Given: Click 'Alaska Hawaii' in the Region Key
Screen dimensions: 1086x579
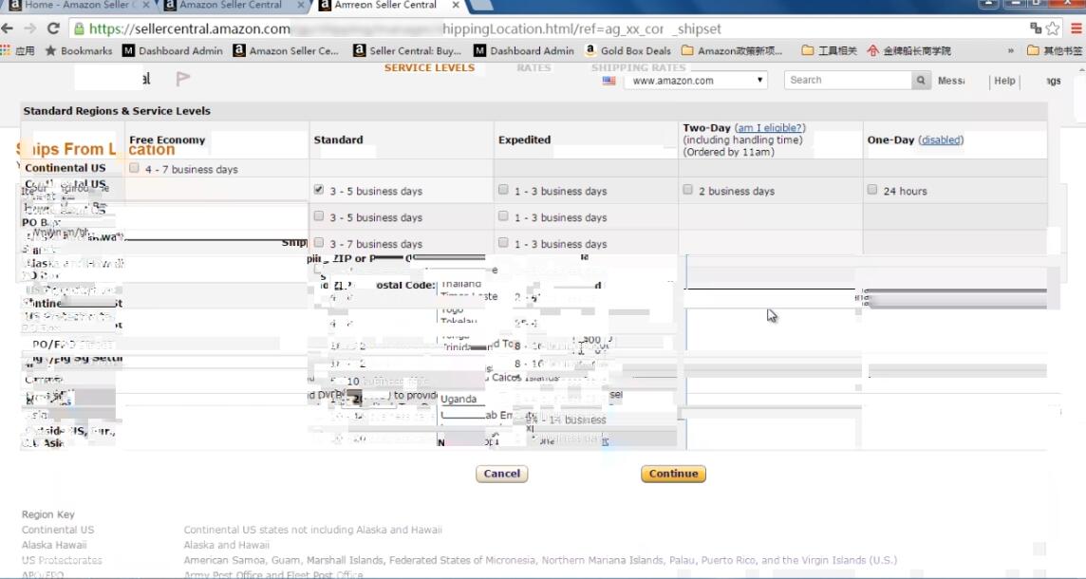Looking at the screenshot, I should click(54, 545).
